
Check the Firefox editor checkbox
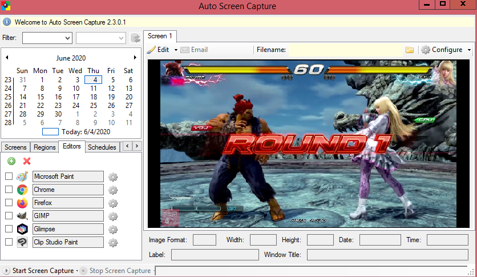pyautogui.click(x=9, y=202)
